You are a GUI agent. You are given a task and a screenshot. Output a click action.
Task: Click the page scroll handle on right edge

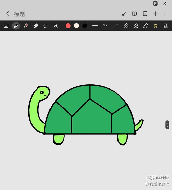click(x=167, y=125)
